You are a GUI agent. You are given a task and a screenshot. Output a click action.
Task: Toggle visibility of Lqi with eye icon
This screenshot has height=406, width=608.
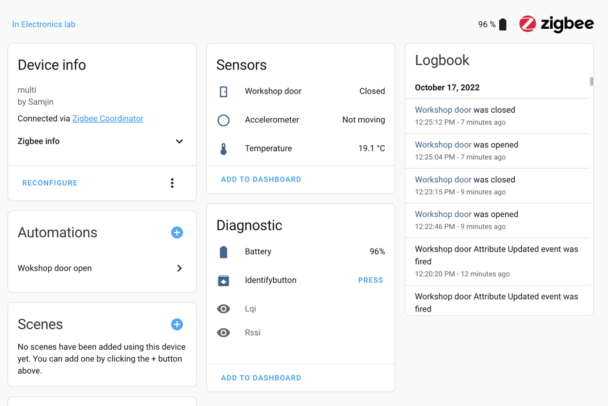224,308
